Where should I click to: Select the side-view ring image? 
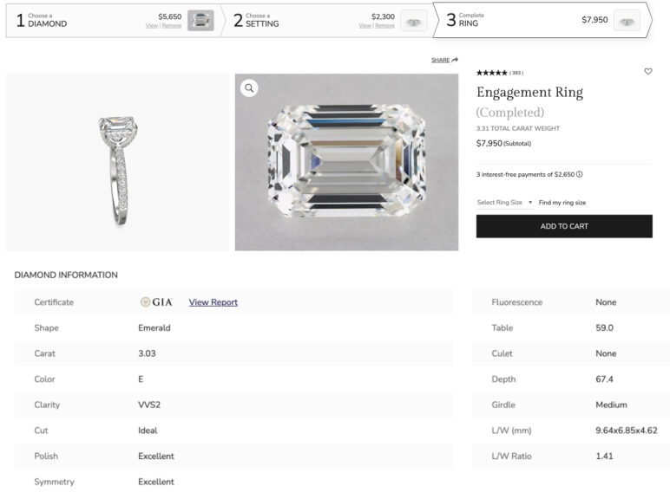point(118,162)
